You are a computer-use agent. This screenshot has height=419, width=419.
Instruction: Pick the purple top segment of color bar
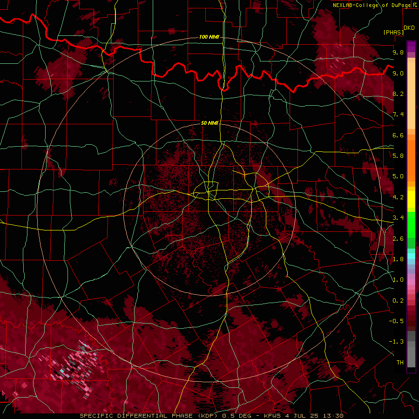411,47
